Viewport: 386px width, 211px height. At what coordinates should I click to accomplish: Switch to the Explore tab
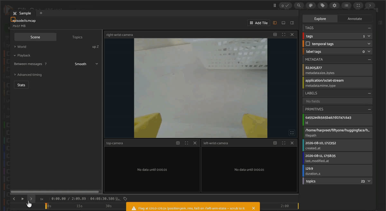tap(320, 19)
